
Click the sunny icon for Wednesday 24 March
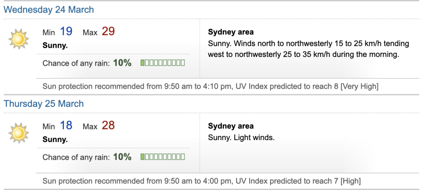coord(19,39)
